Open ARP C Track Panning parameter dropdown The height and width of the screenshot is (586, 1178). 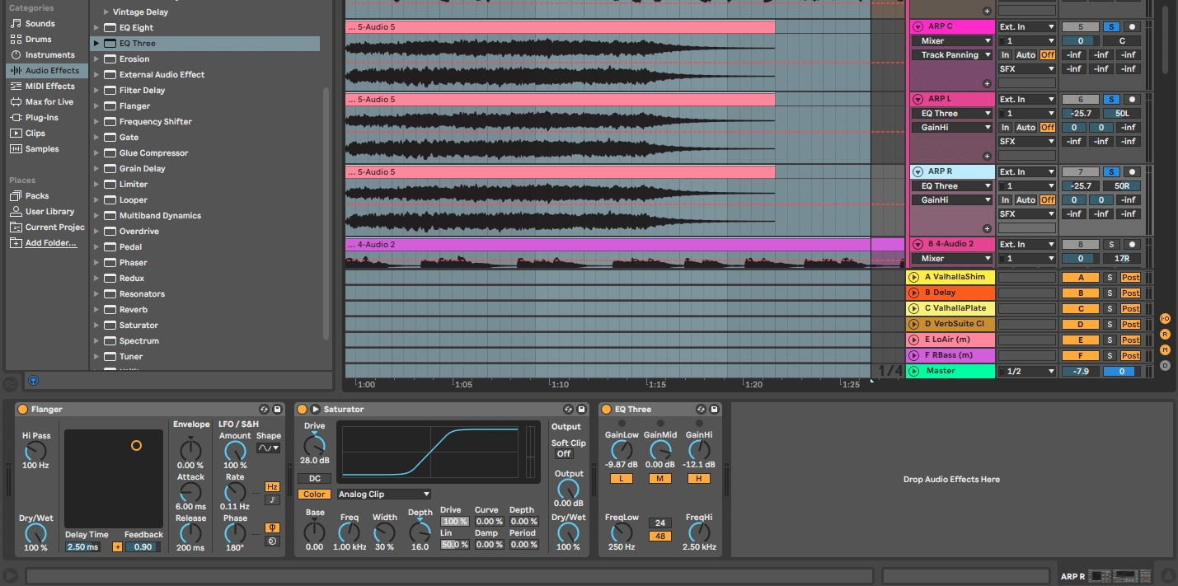pos(952,55)
